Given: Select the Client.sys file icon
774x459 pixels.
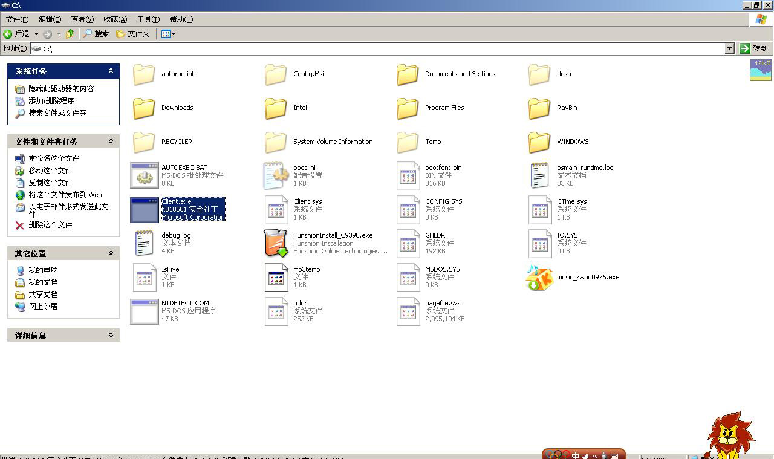Looking at the screenshot, I should (276, 209).
